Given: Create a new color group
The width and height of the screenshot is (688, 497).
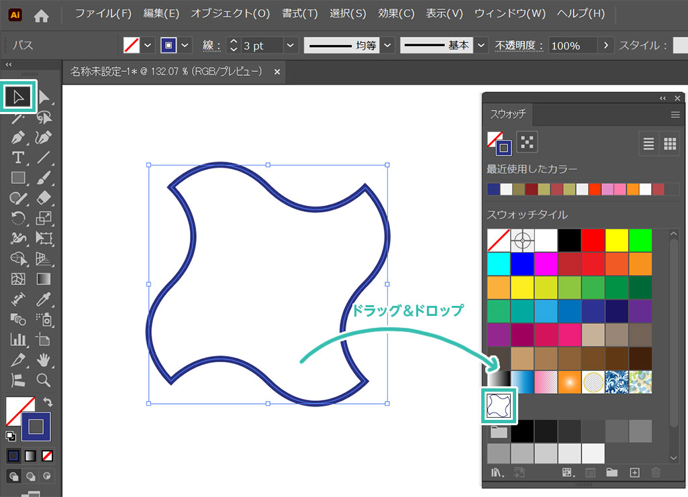Looking at the screenshot, I should (x=611, y=472).
